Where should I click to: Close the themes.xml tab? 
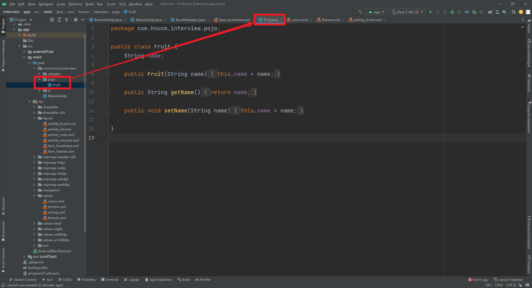[x=343, y=20]
